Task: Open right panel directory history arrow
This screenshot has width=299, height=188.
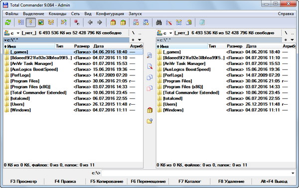Action: click(x=292, y=40)
